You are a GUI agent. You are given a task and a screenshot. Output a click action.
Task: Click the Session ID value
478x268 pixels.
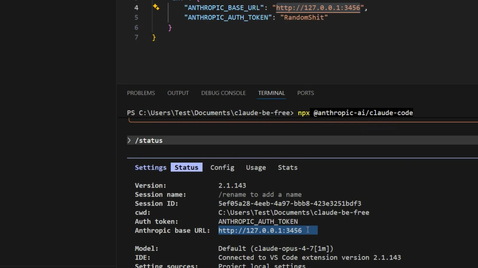289,203
